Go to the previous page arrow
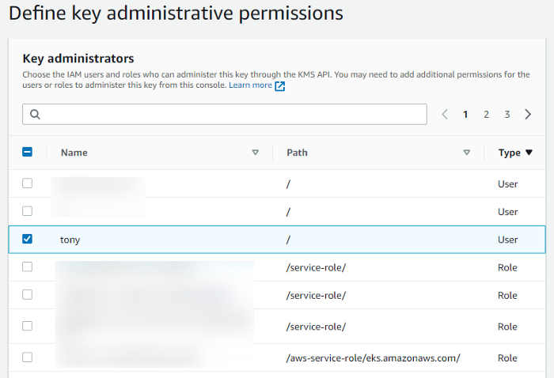 (x=445, y=115)
